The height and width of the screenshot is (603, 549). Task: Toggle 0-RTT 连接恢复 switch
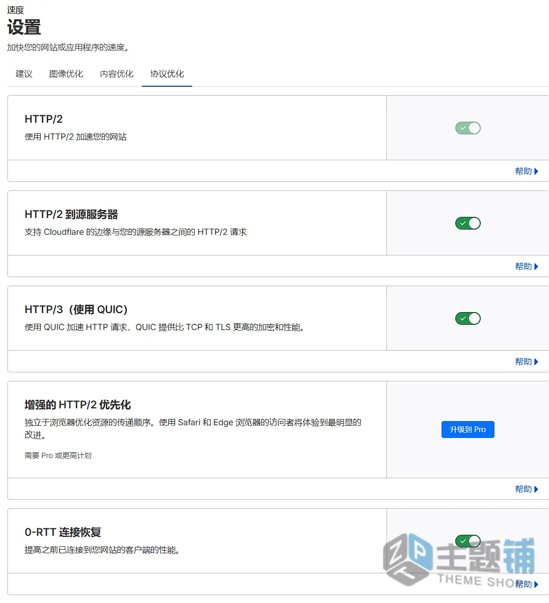468,541
